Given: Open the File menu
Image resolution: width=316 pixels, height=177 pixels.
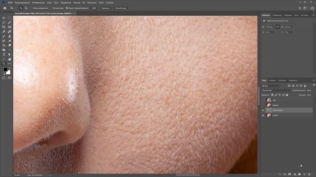Looking at the screenshot, I should point(10,2).
